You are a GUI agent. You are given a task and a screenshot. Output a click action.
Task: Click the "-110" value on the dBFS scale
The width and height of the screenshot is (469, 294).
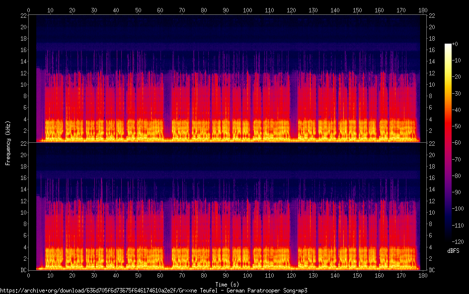pos(458,226)
